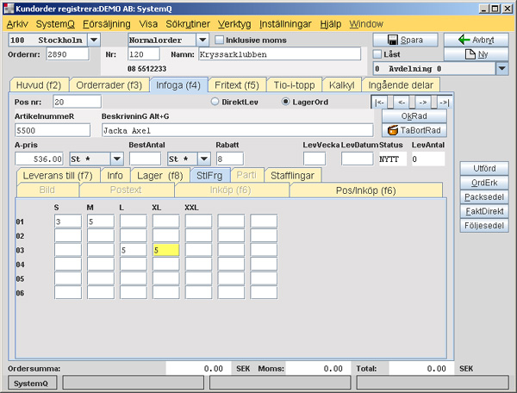This screenshot has height=393, width=517.
Task: Go to next record navigation button
Action: (x=423, y=103)
